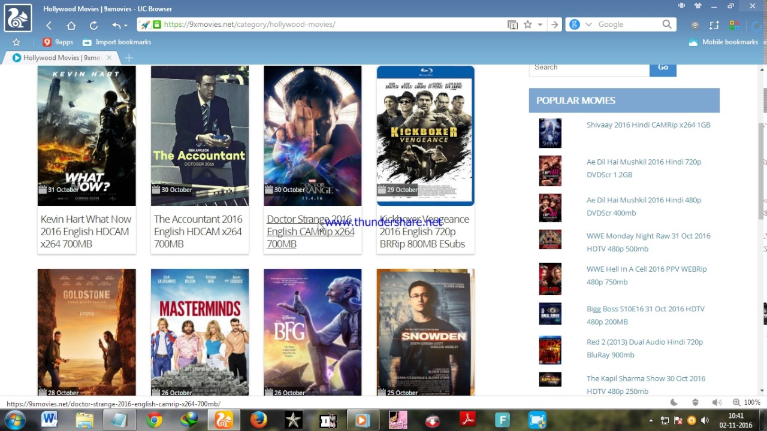Toggle night mode moon icon in status bar
This screenshot has width=767, height=431.
pos(674,403)
